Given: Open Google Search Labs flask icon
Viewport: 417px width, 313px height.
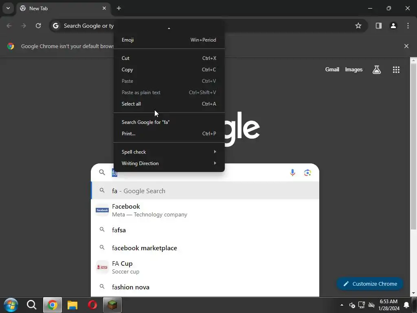Looking at the screenshot, I should (x=377, y=70).
